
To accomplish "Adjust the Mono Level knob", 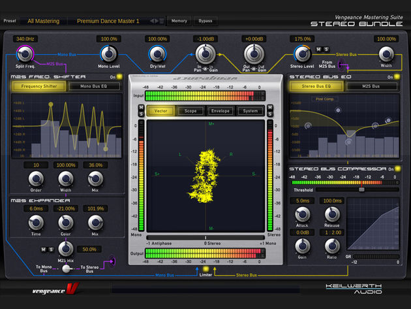I will 109,54.
